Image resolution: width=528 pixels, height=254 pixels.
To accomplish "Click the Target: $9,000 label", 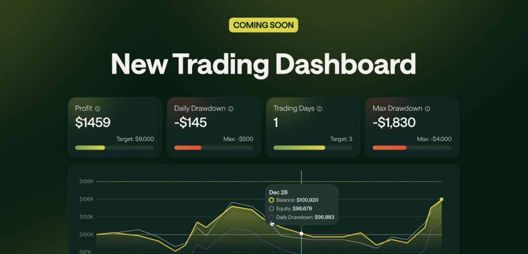I will click(x=135, y=139).
